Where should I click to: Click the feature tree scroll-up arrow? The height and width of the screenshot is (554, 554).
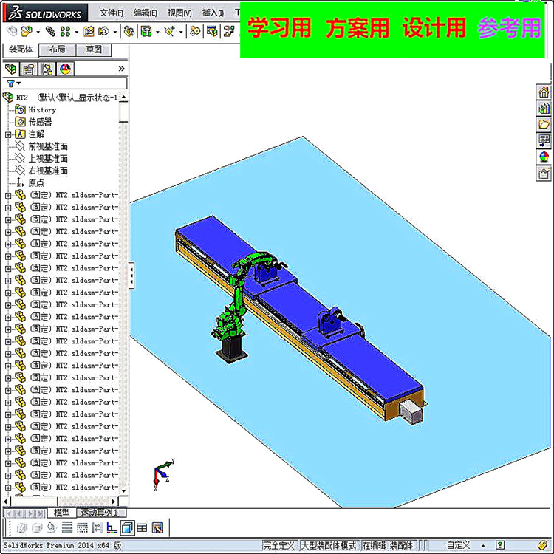123,97
